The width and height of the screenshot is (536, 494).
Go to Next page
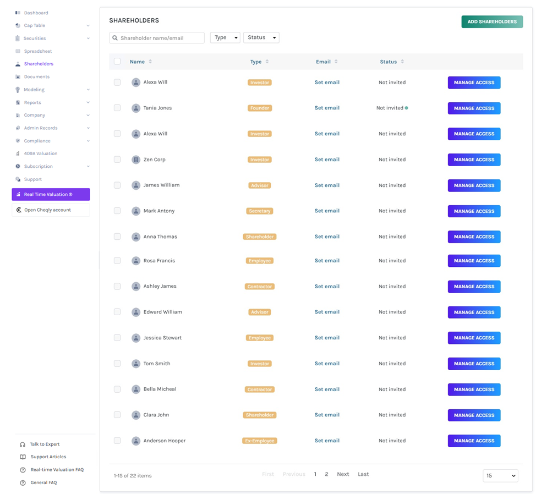pyautogui.click(x=343, y=474)
